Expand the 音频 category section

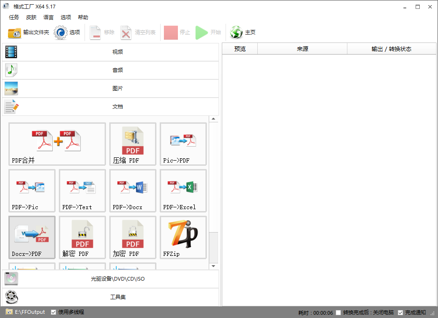click(111, 70)
